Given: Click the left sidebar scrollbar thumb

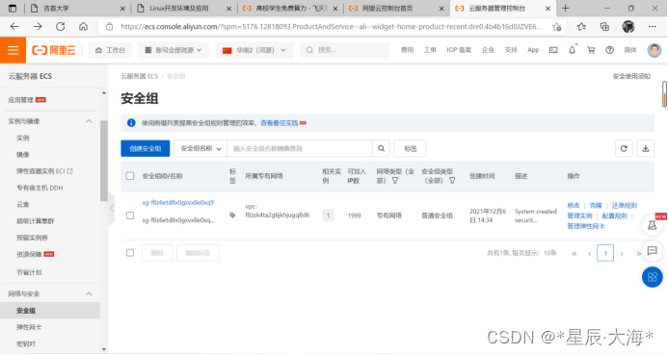Looking at the screenshot, I should 103,161.
